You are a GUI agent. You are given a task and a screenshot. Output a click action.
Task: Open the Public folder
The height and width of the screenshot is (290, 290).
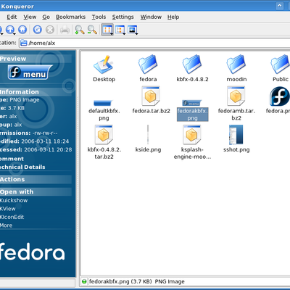[281, 69]
